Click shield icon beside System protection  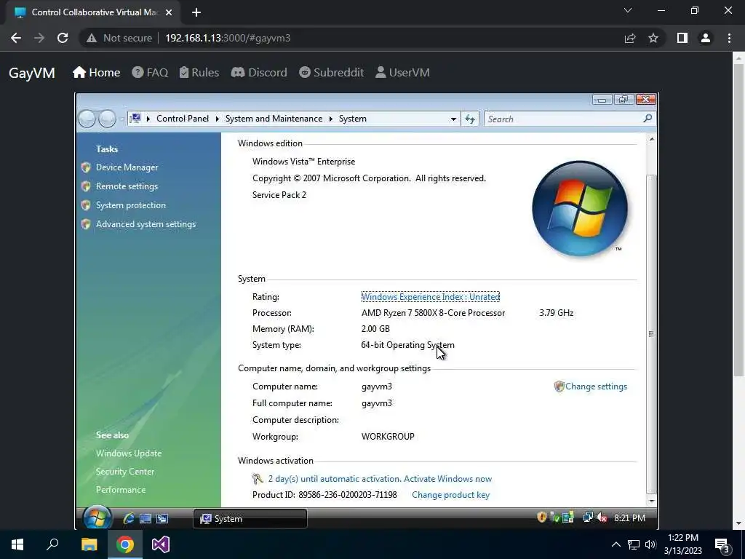[x=86, y=205]
